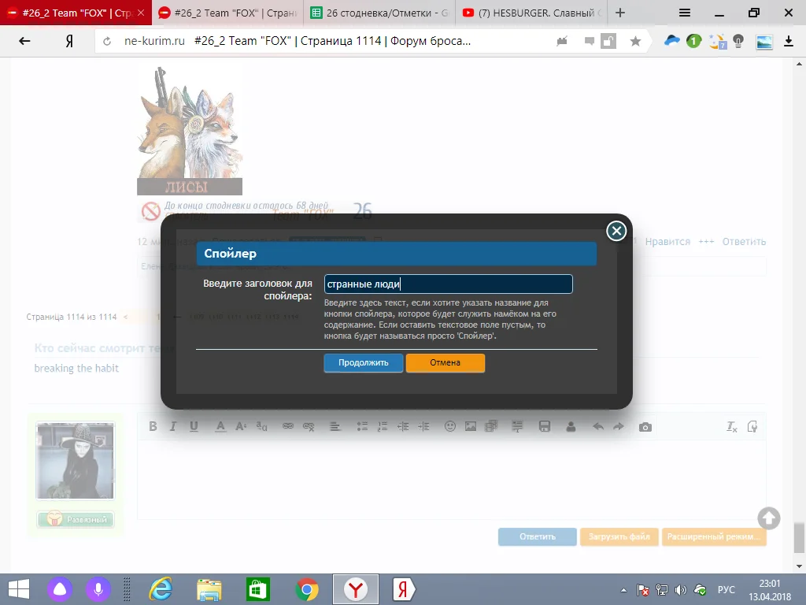
Task: Open the Yandex Я home button
Action: point(69,41)
